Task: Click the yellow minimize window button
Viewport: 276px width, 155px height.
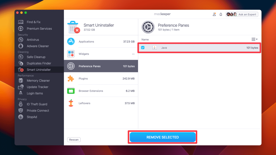Action: pyautogui.click(x=22, y=13)
